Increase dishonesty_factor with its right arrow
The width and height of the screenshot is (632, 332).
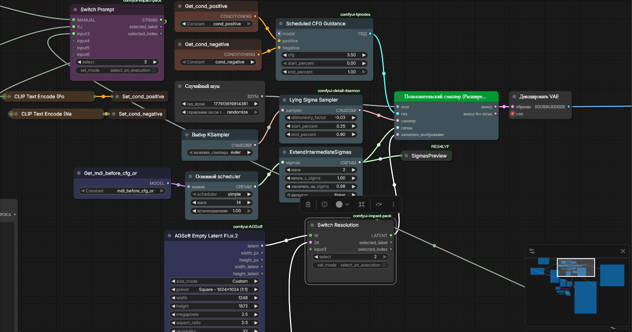click(353, 118)
